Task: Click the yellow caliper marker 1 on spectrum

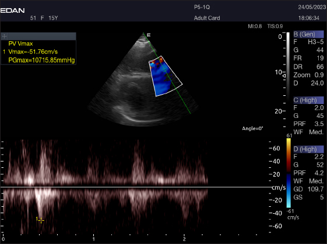Action: [41, 220]
